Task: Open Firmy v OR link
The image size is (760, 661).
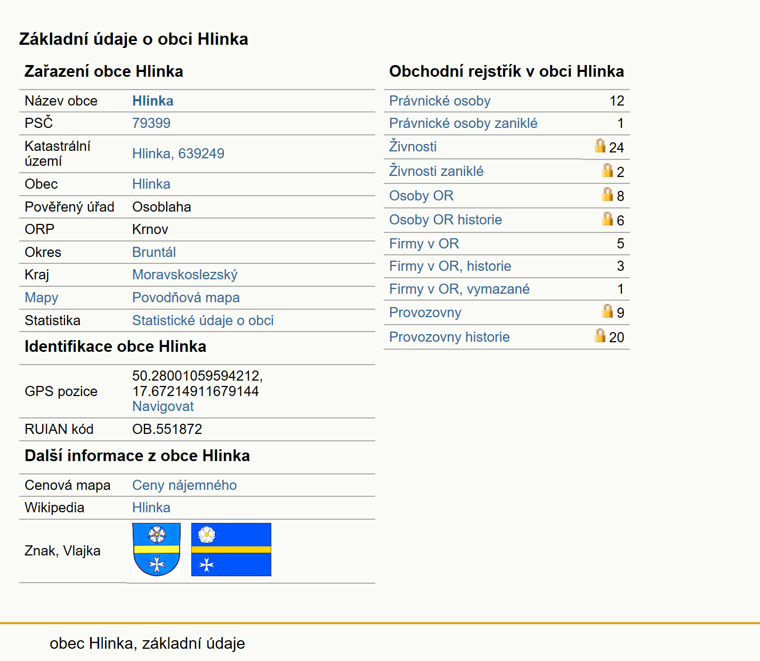Action: tap(424, 244)
